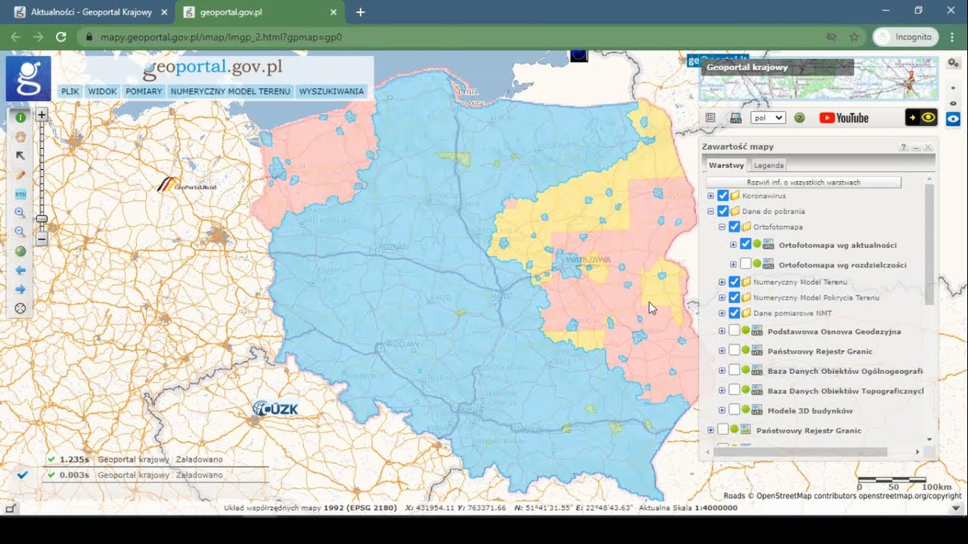Collapse the Dane do pobrania node

[x=710, y=212]
